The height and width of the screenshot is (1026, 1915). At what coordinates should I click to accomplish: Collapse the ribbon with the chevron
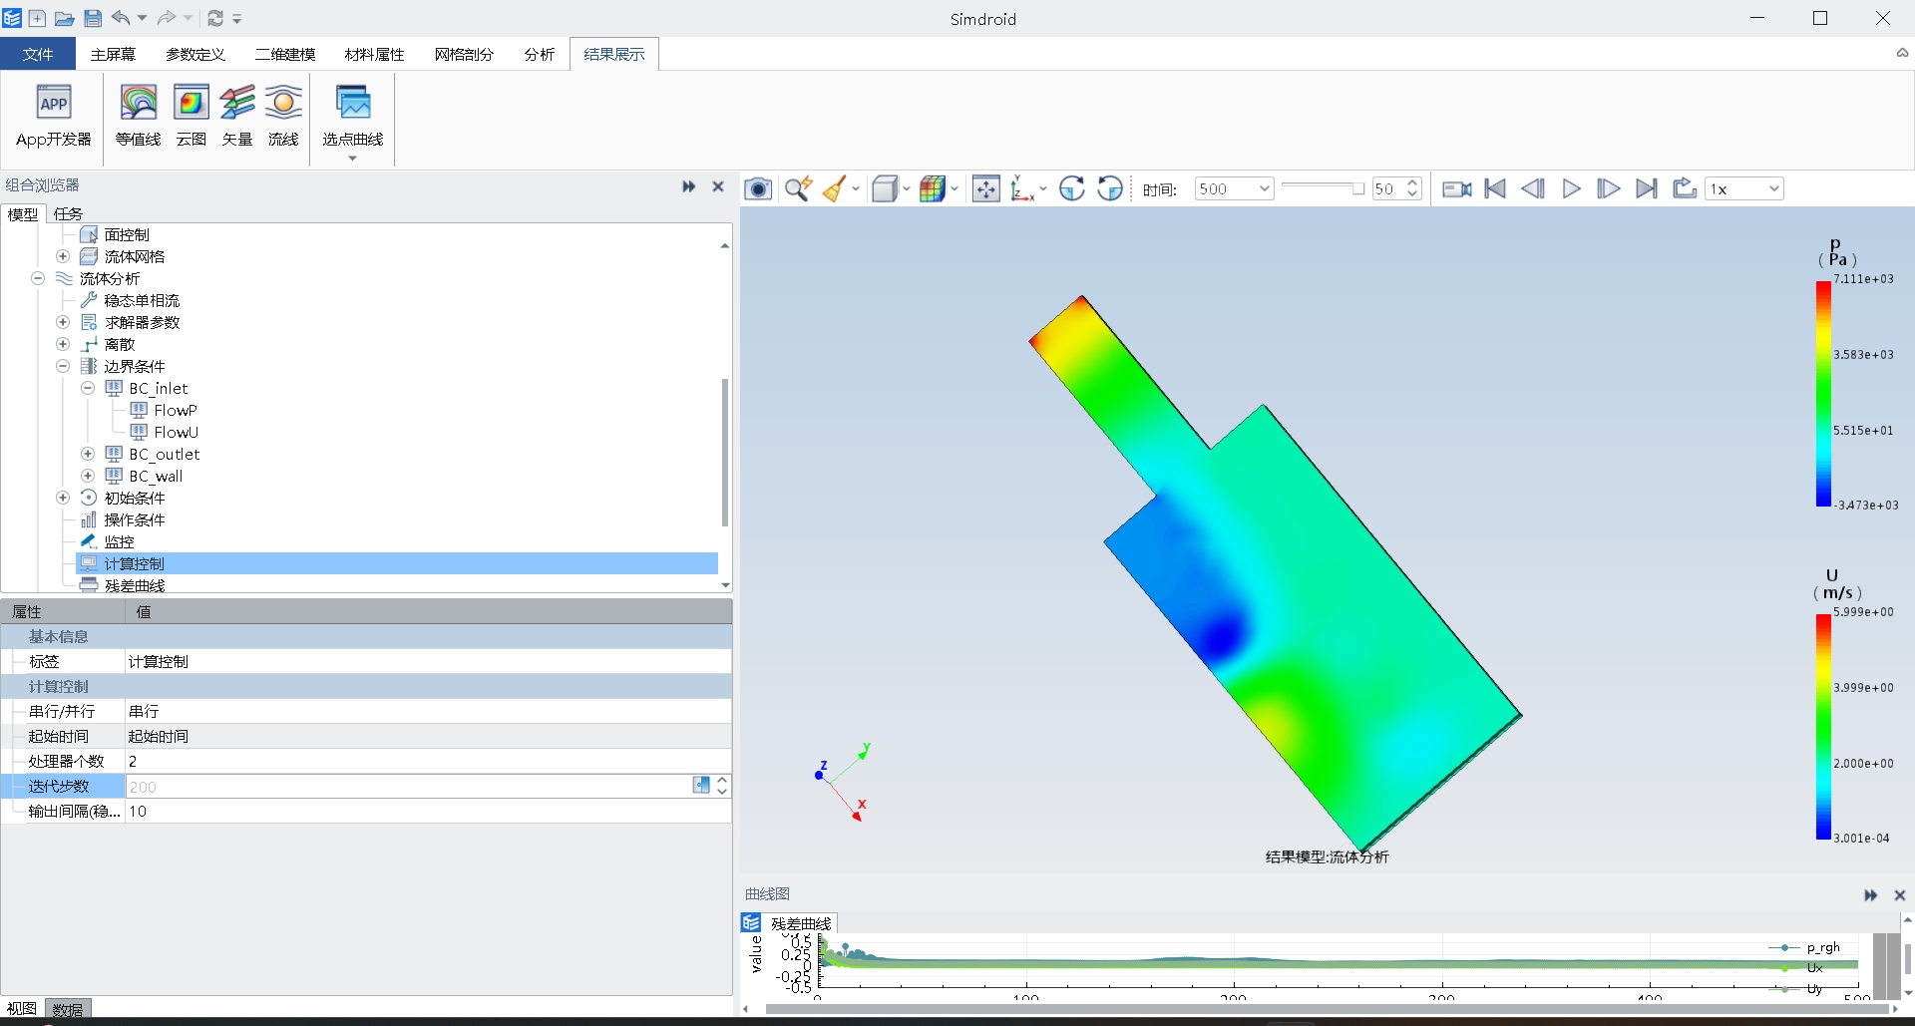coord(1901,53)
